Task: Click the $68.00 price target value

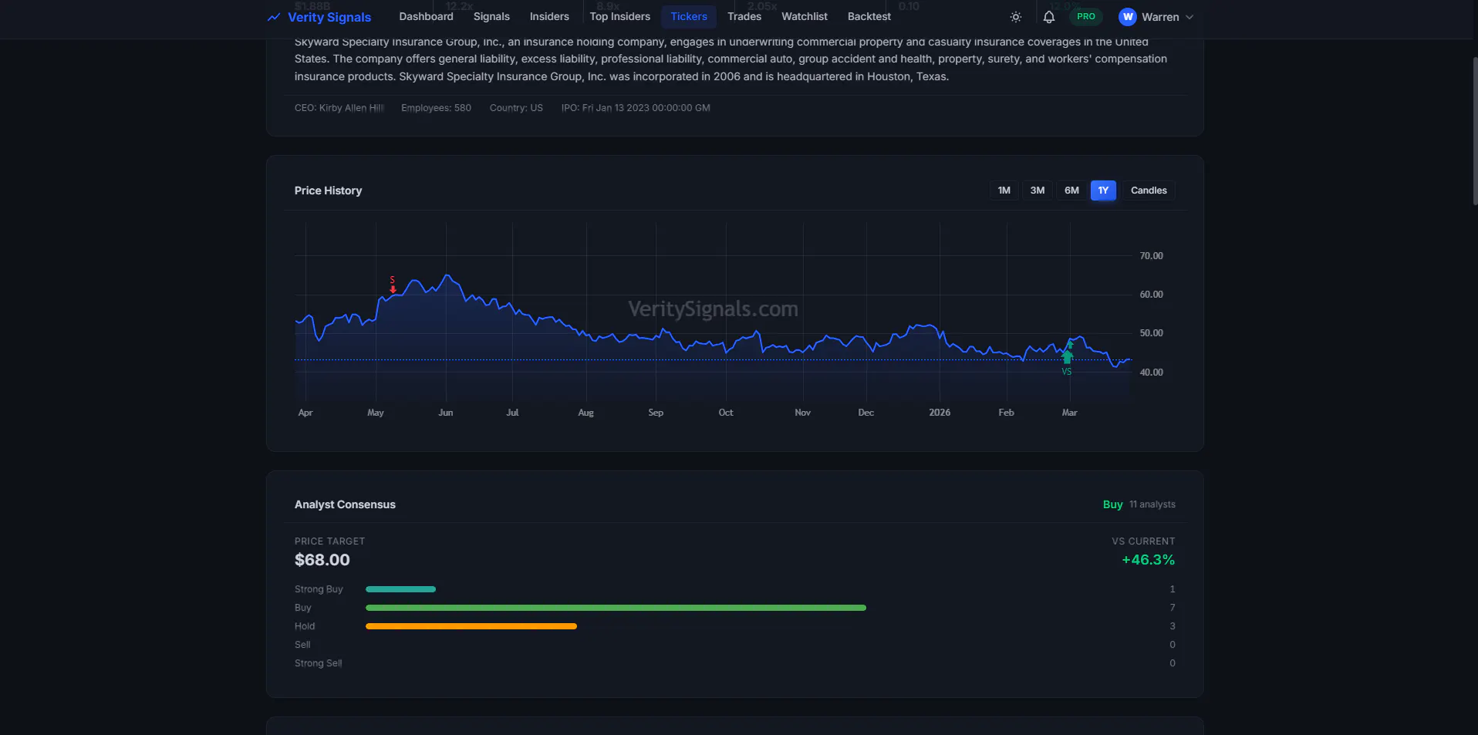Action: [322, 560]
